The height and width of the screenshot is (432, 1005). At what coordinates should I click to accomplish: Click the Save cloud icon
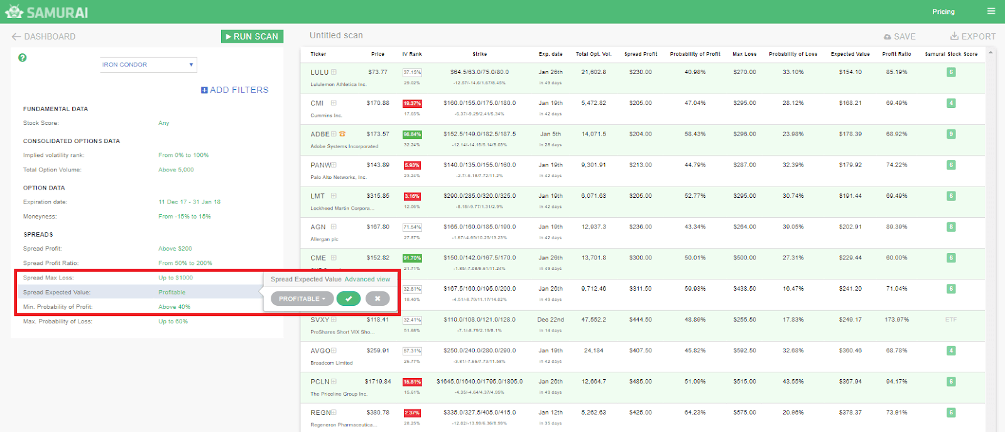pyautogui.click(x=887, y=37)
